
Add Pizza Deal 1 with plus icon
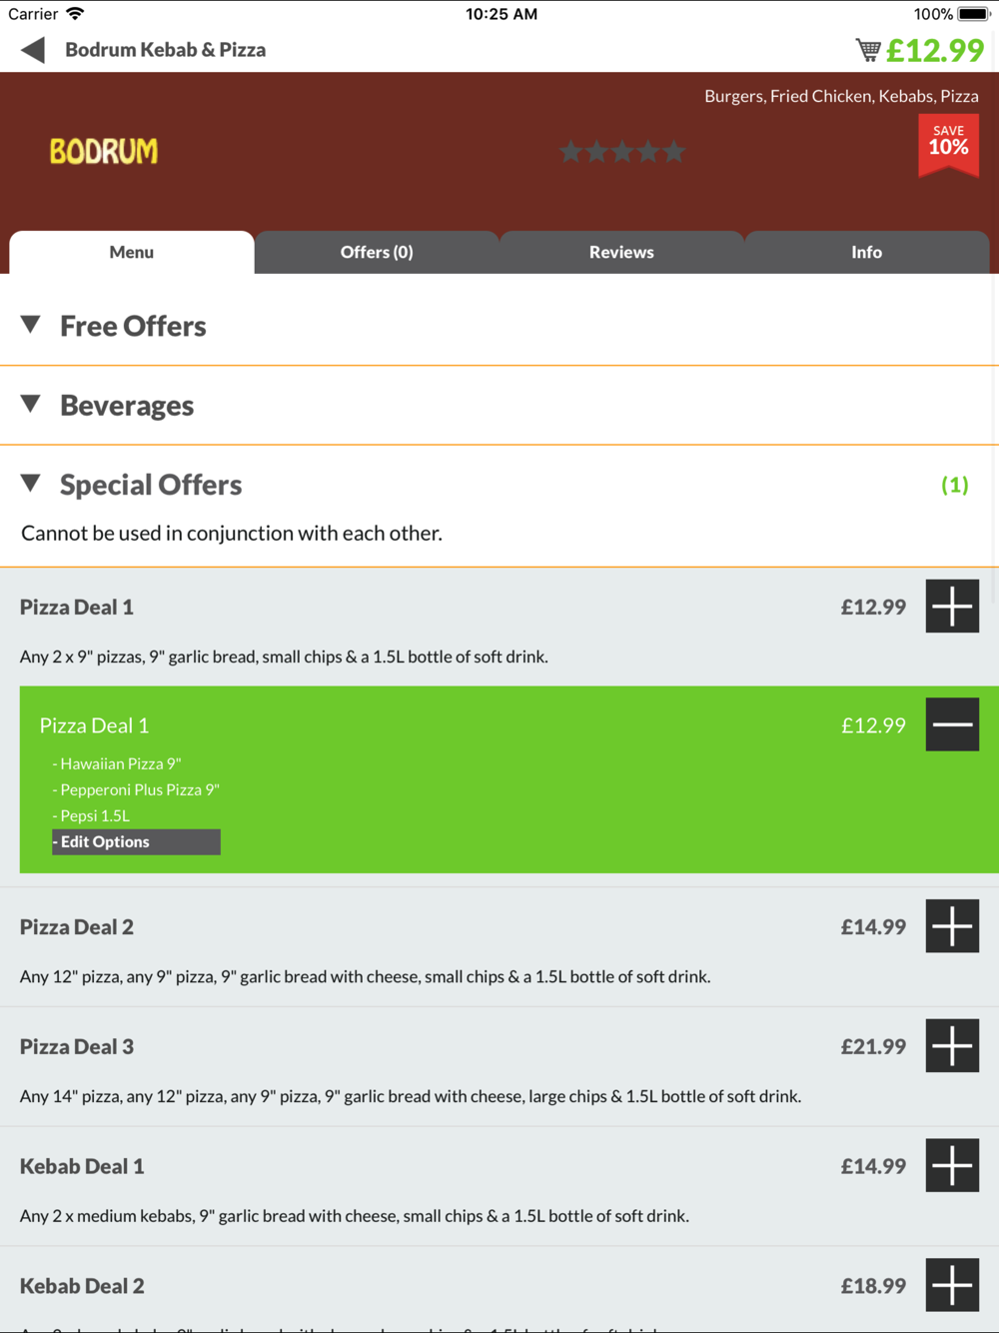point(952,607)
